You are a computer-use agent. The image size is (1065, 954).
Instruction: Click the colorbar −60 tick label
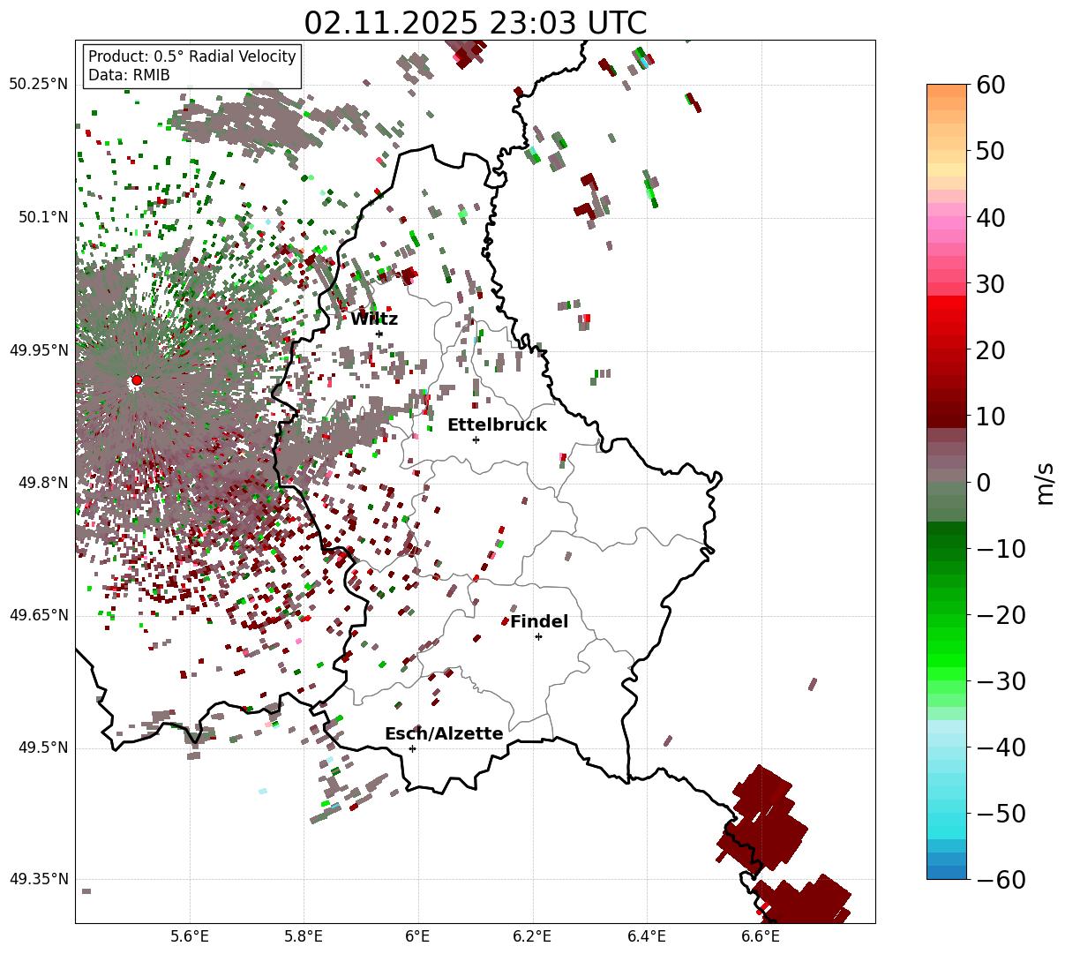(x=1001, y=879)
